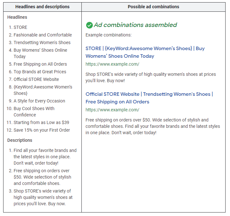Viewport: 230px width, 216px height.
Task: Click the 'Descriptions' section heading
Action: coord(20,140)
